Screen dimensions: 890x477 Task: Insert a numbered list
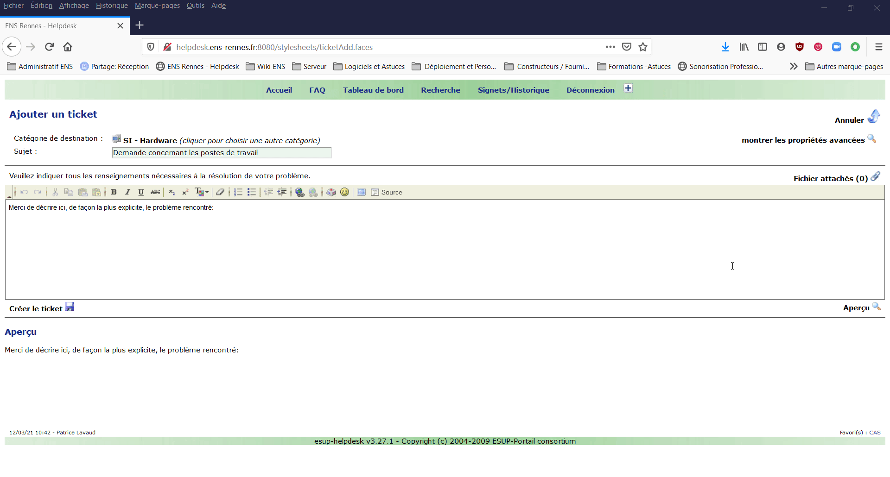point(238,192)
